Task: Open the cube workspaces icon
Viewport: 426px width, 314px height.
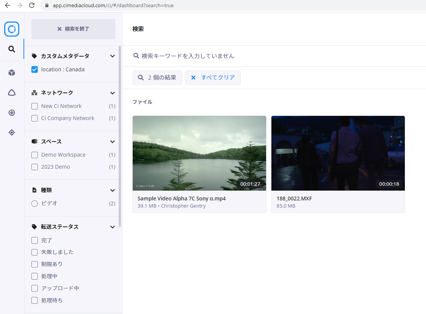Action: (12, 73)
